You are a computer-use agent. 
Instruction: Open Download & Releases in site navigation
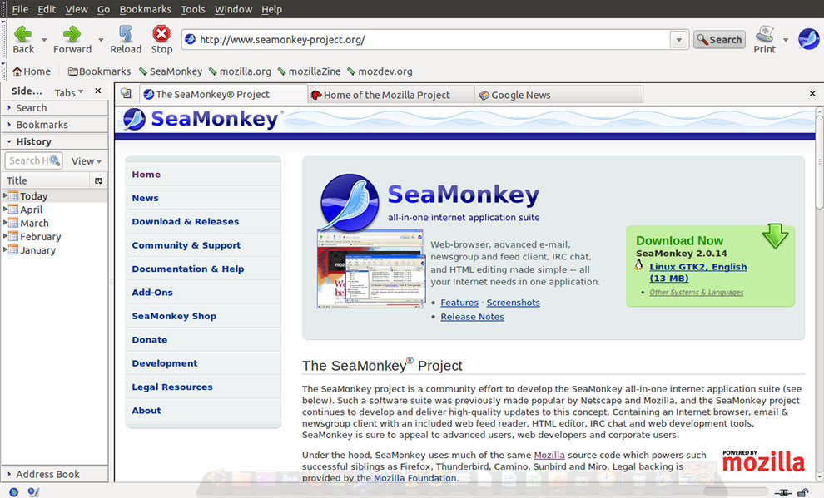[x=186, y=221]
